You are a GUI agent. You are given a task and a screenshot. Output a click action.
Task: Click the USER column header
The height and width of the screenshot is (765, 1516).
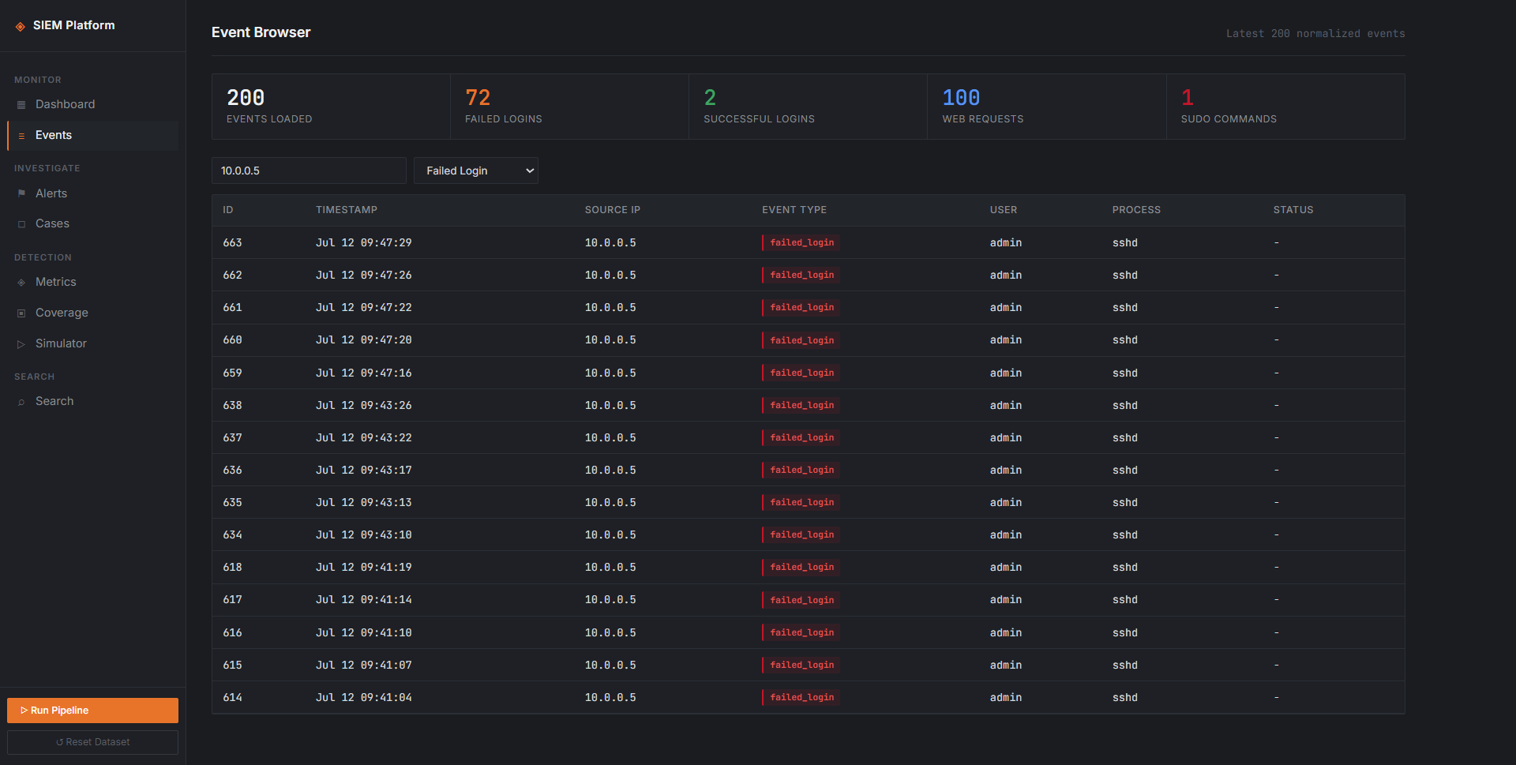(1004, 210)
